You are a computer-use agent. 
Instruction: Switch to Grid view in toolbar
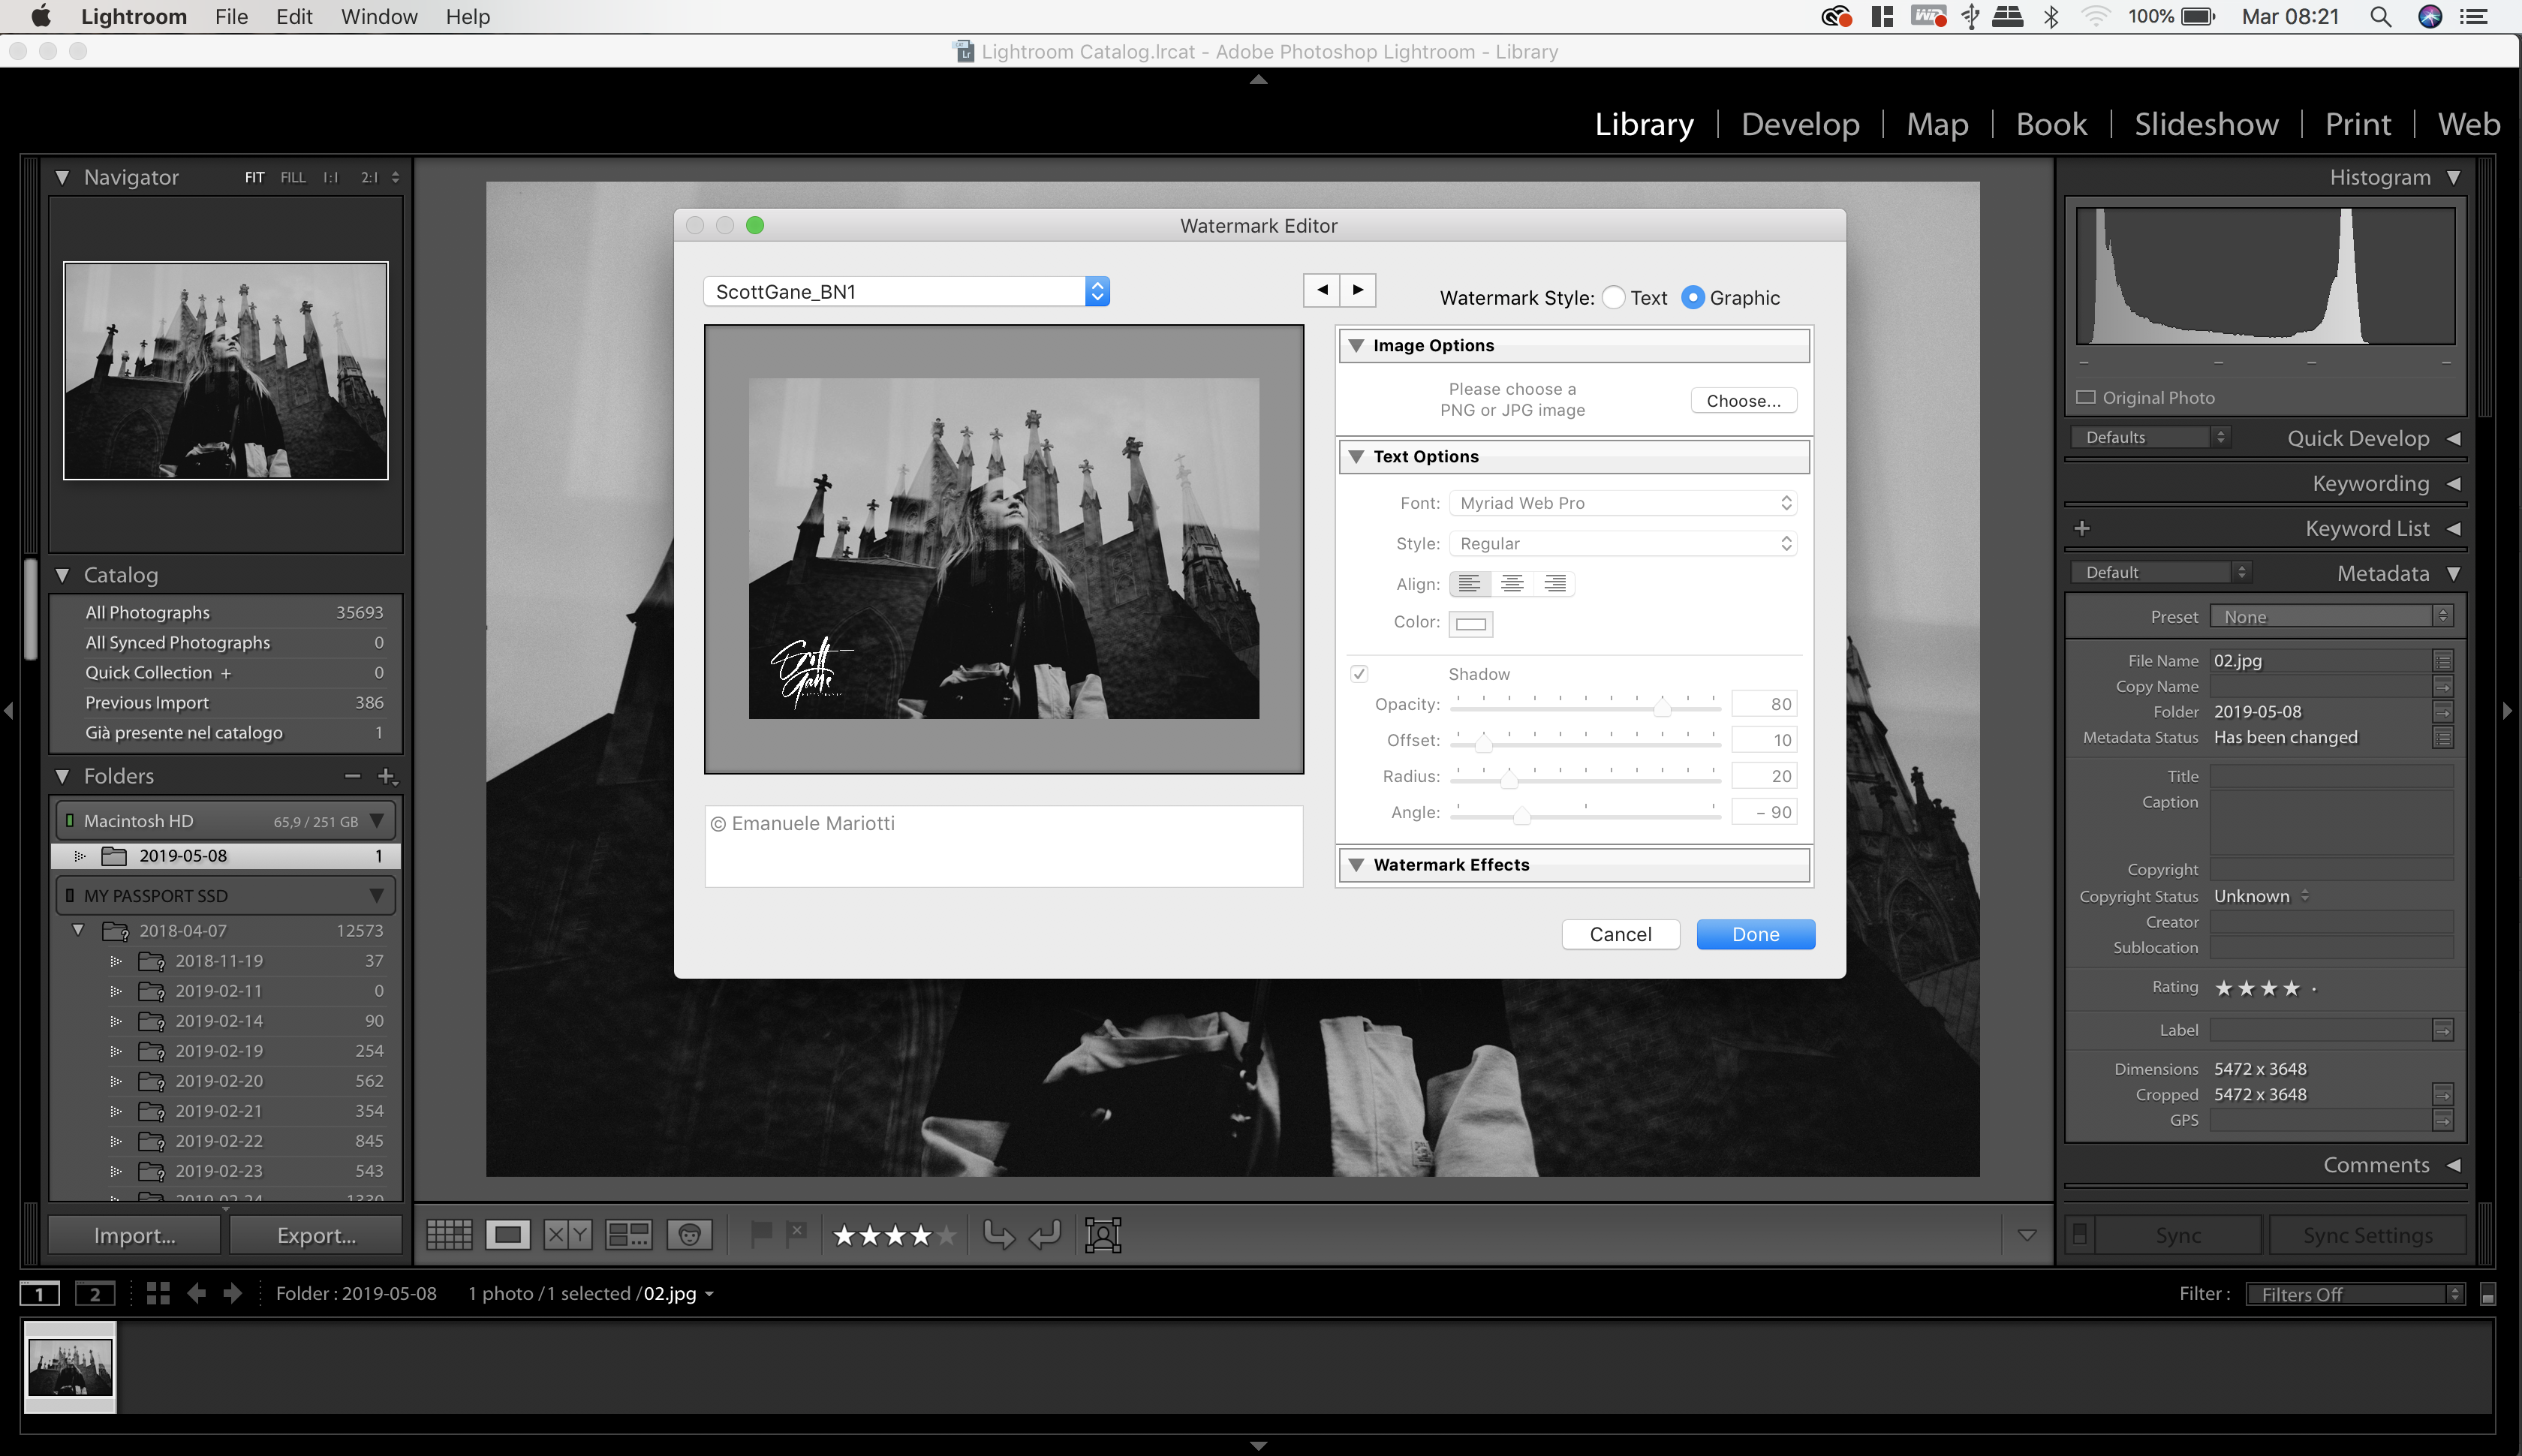click(x=449, y=1235)
